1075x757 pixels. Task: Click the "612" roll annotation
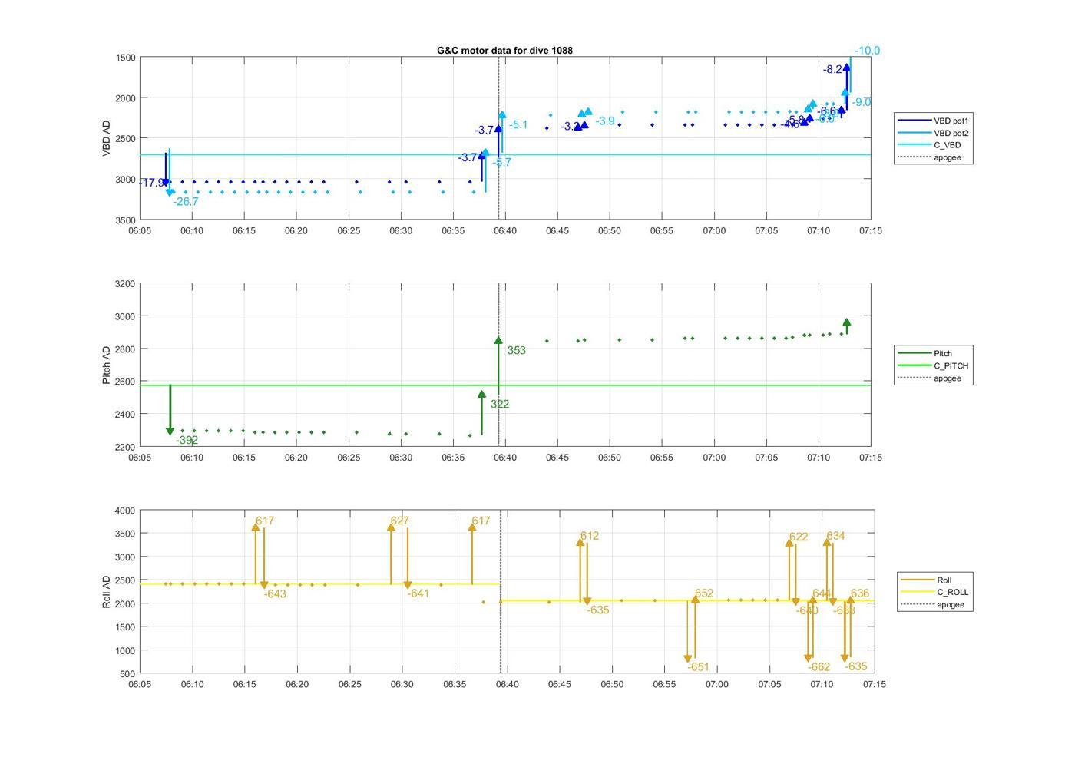pos(589,537)
